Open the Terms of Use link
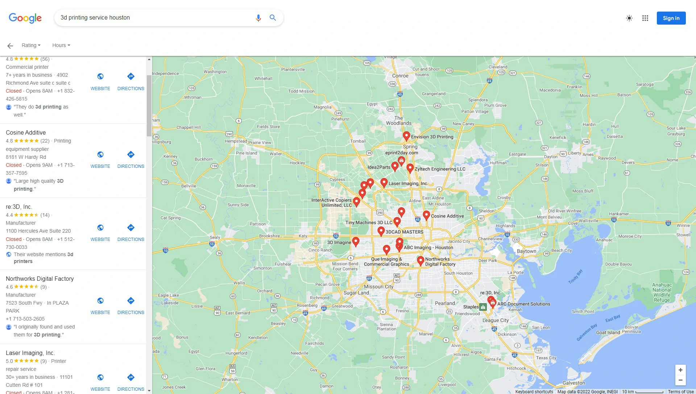 tap(681, 391)
